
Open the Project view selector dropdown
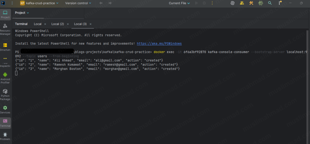22,13
